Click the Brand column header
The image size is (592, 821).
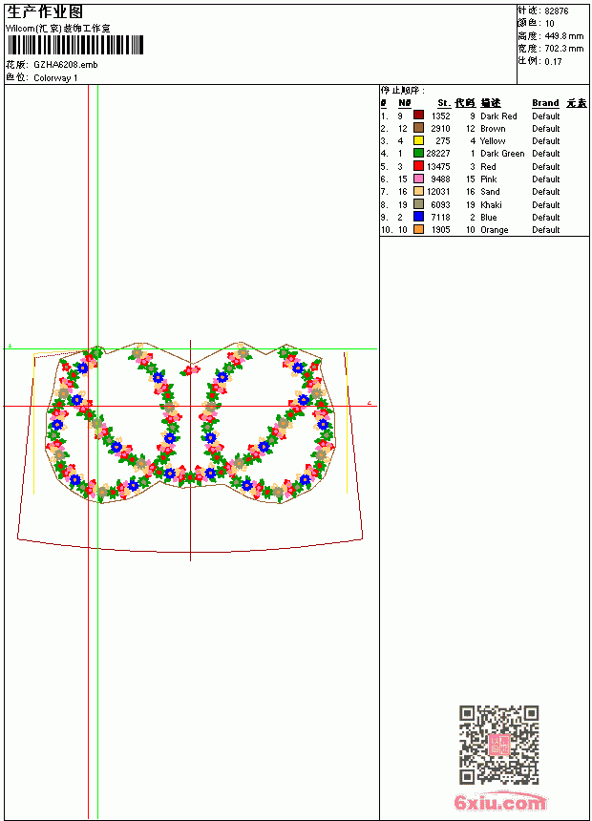pos(545,103)
